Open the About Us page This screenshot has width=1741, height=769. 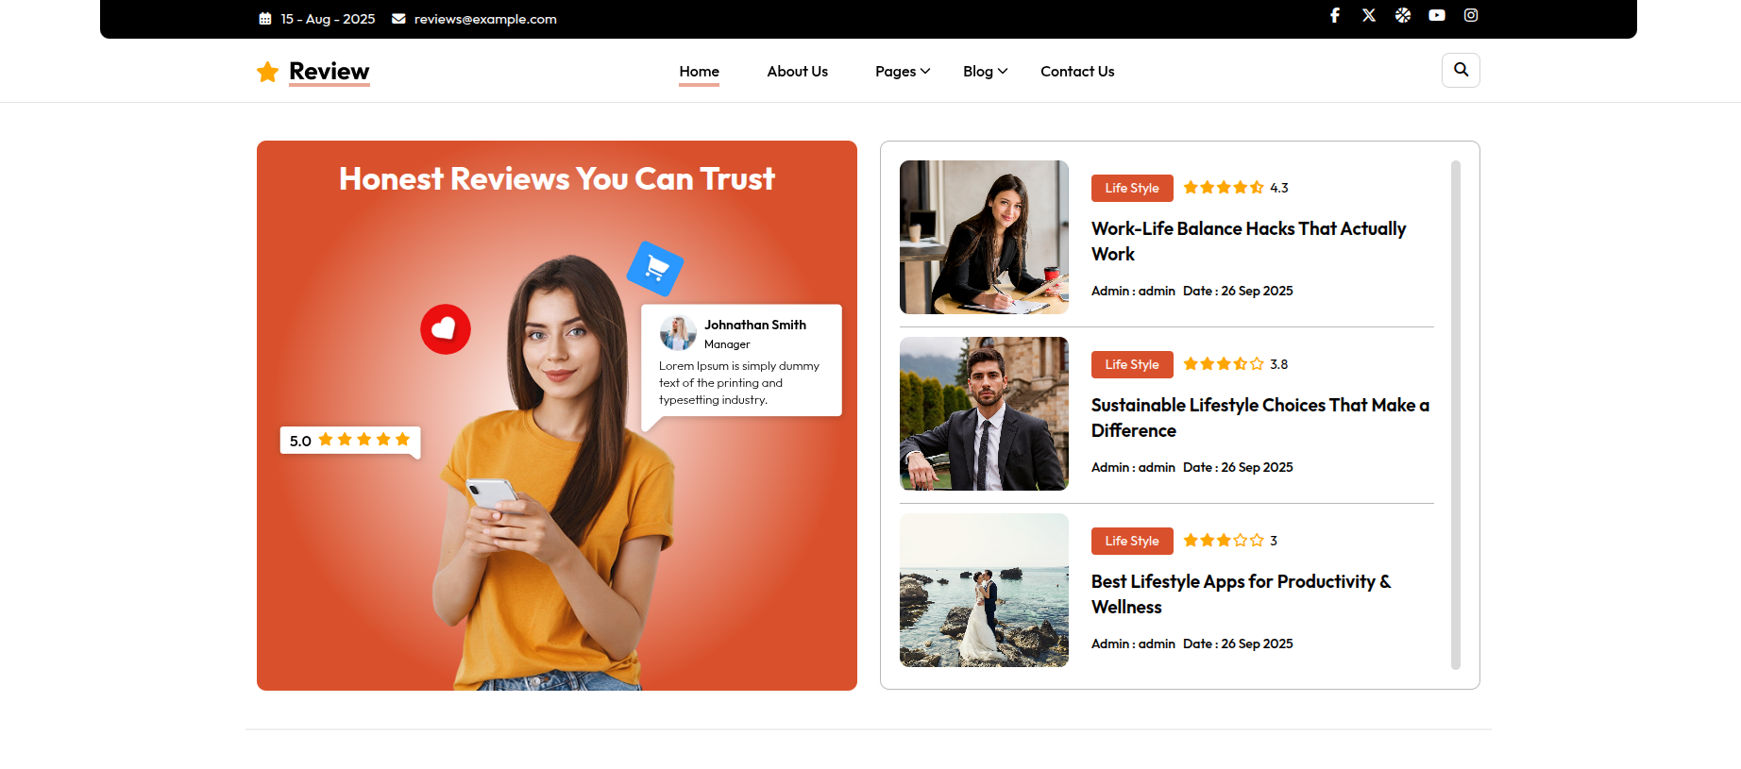(797, 72)
